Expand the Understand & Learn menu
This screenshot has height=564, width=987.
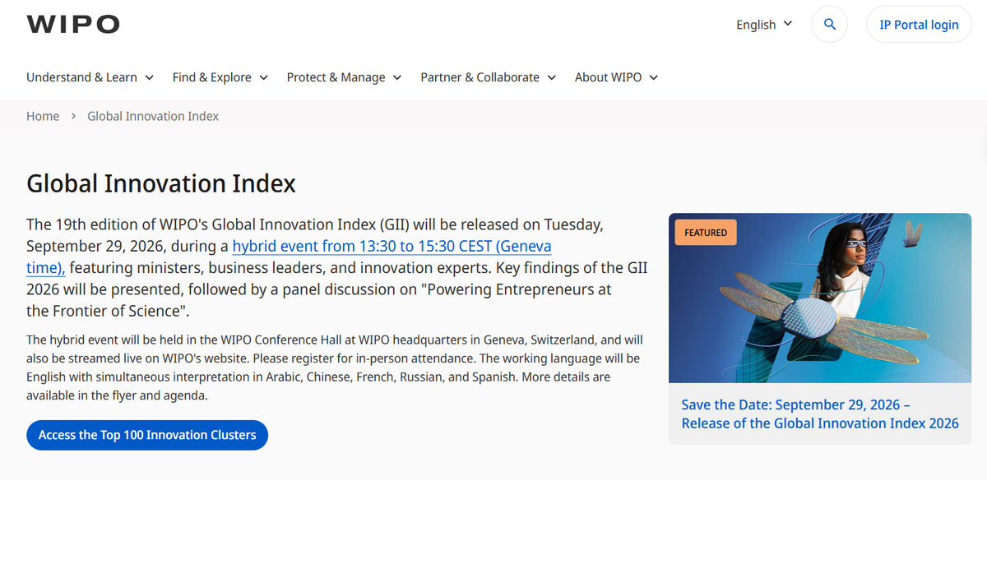click(x=90, y=77)
